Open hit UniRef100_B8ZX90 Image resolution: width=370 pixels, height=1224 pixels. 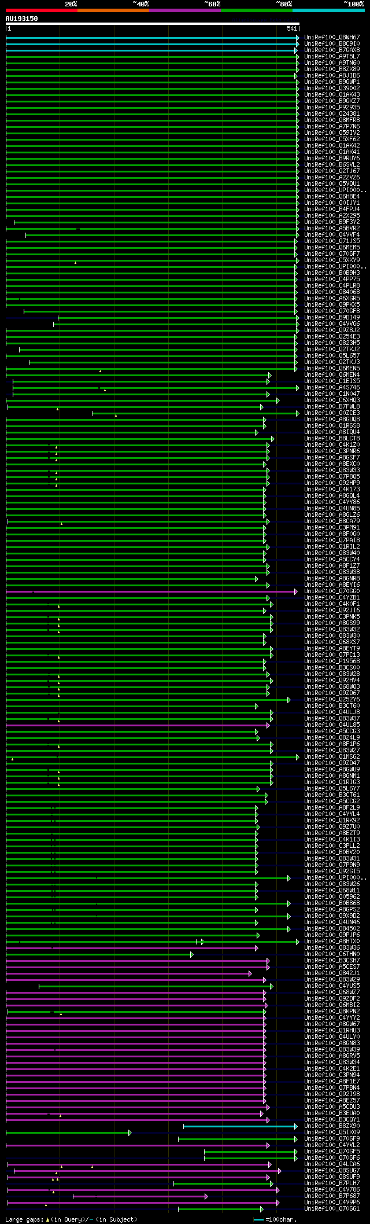click(x=332, y=1126)
